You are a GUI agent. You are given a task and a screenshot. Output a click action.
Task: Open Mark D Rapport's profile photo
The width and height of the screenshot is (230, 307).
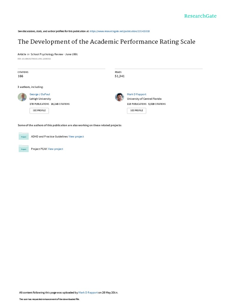[x=119, y=97]
